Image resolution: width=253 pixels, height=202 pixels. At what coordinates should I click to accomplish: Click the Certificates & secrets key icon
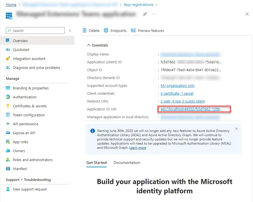[8, 106]
